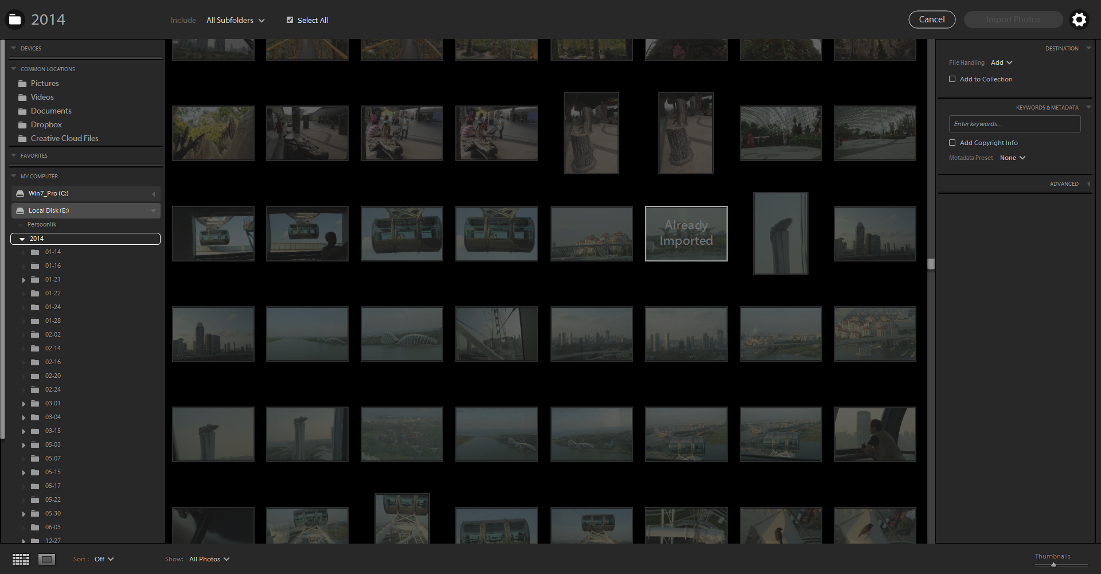
Task: Click the Documents folder icon
Action: (22, 111)
